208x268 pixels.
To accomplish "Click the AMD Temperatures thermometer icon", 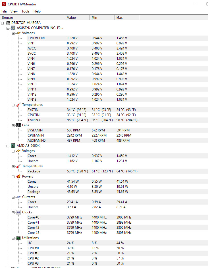I will point(18,166).
